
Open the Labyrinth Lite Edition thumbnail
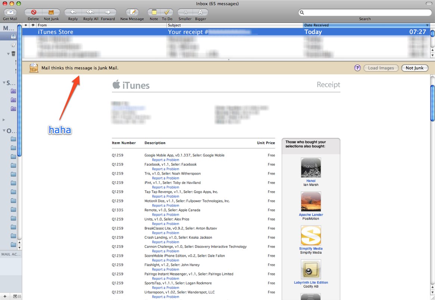click(x=311, y=269)
